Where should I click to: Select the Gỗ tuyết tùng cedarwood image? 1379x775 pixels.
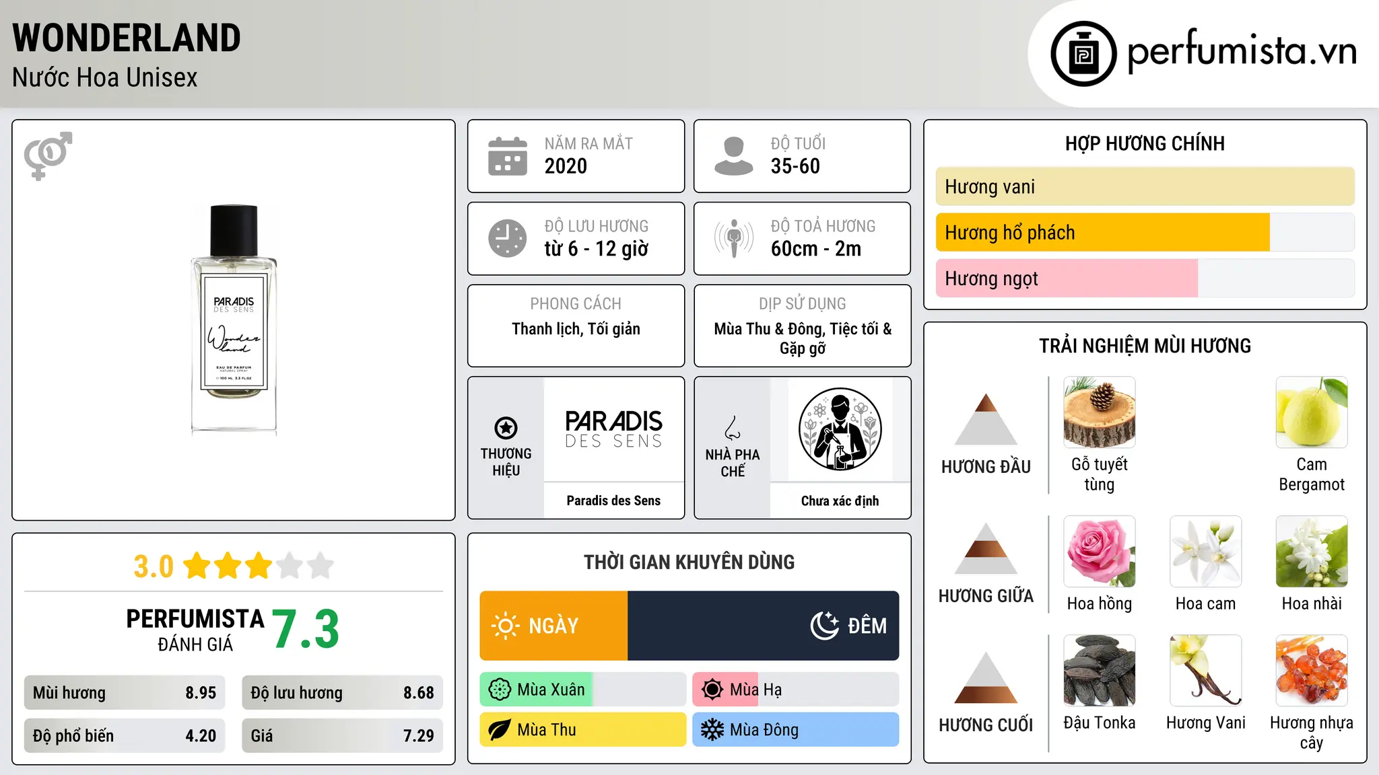pos(1100,412)
